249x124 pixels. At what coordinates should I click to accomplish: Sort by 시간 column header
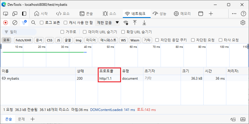coord(215,71)
